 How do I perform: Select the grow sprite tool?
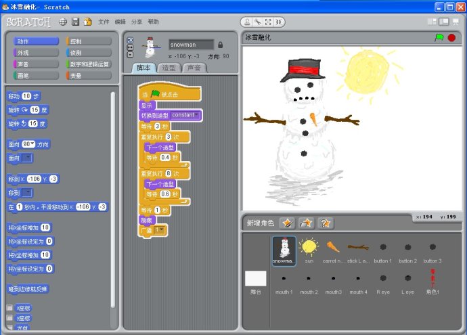point(268,22)
